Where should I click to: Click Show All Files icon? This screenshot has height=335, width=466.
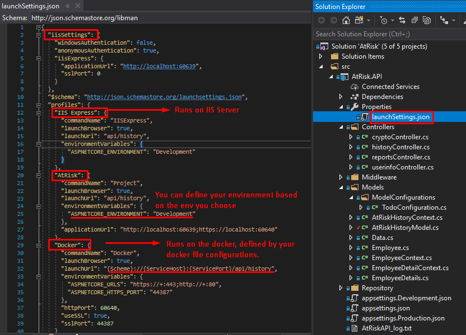tap(427, 20)
